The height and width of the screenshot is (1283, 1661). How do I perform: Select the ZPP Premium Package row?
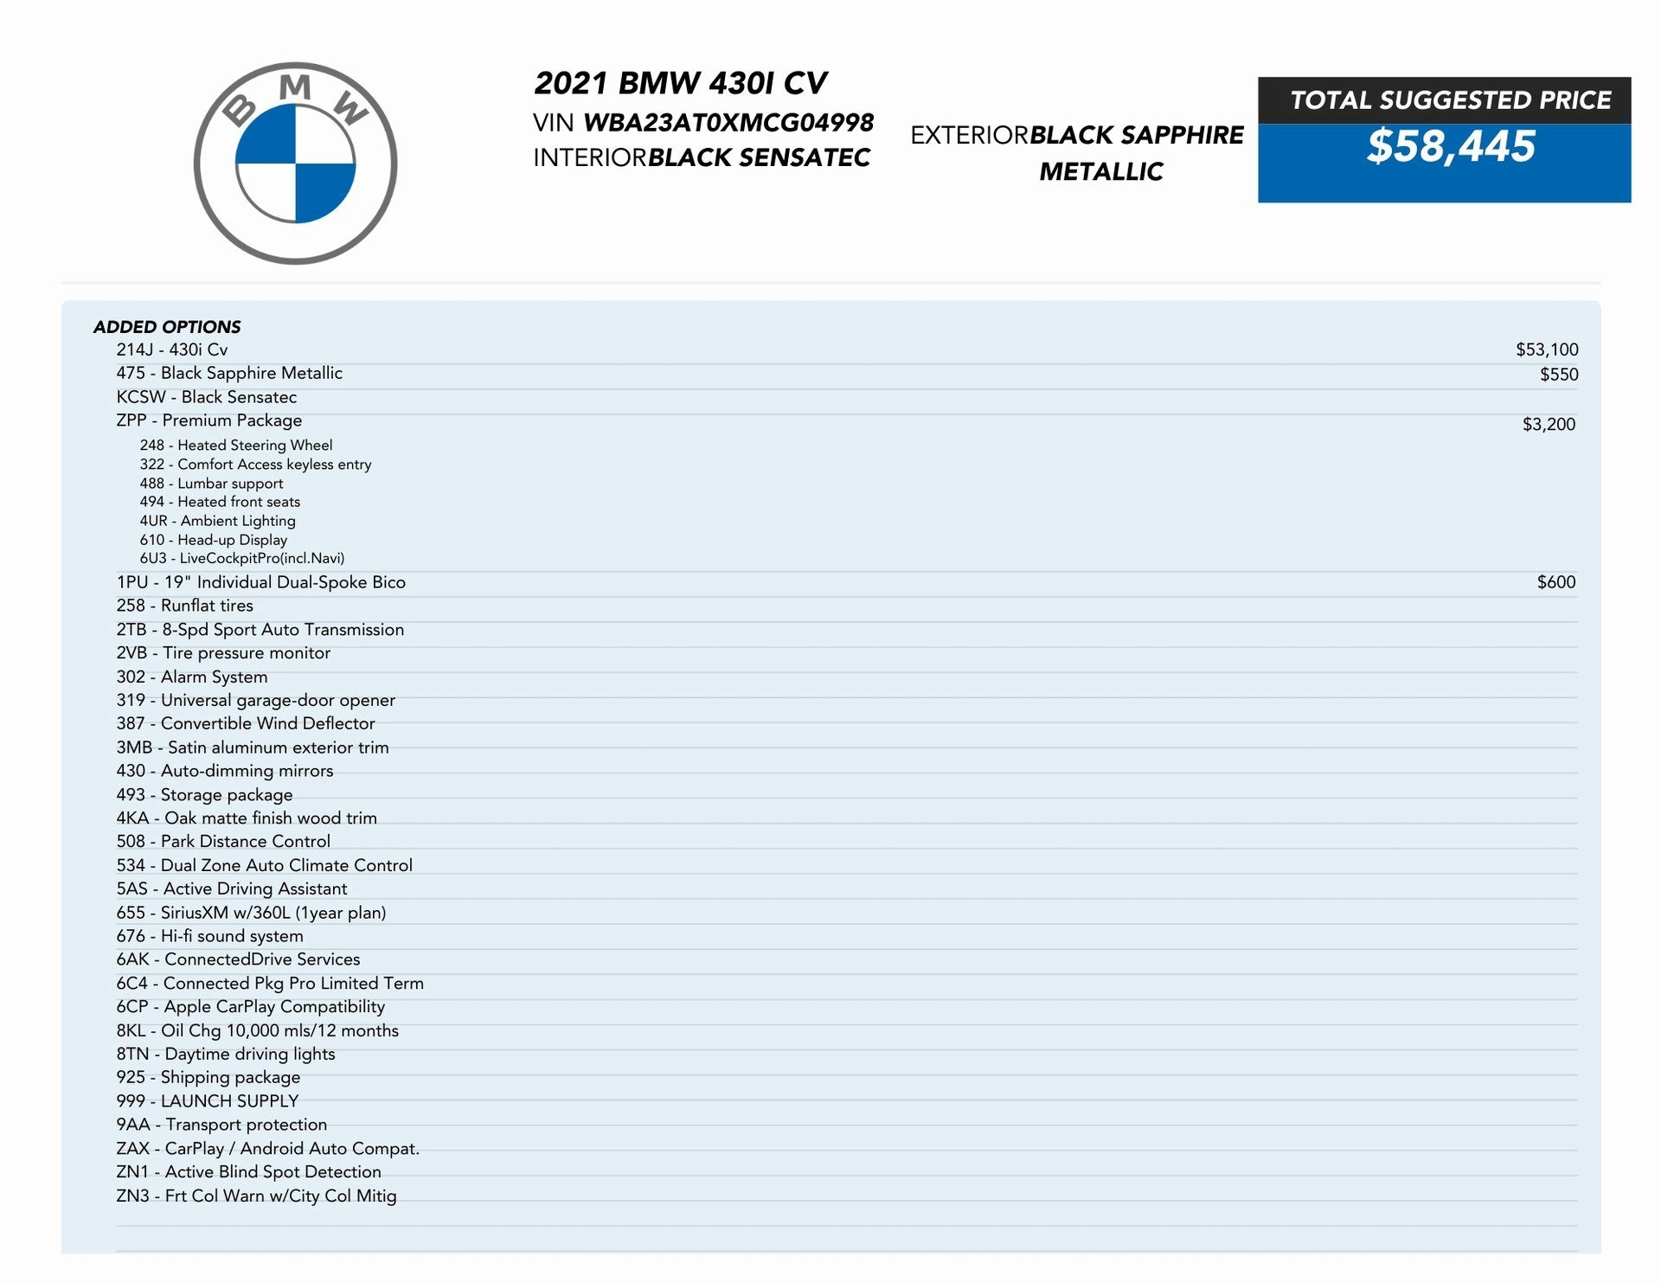[209, 420]
